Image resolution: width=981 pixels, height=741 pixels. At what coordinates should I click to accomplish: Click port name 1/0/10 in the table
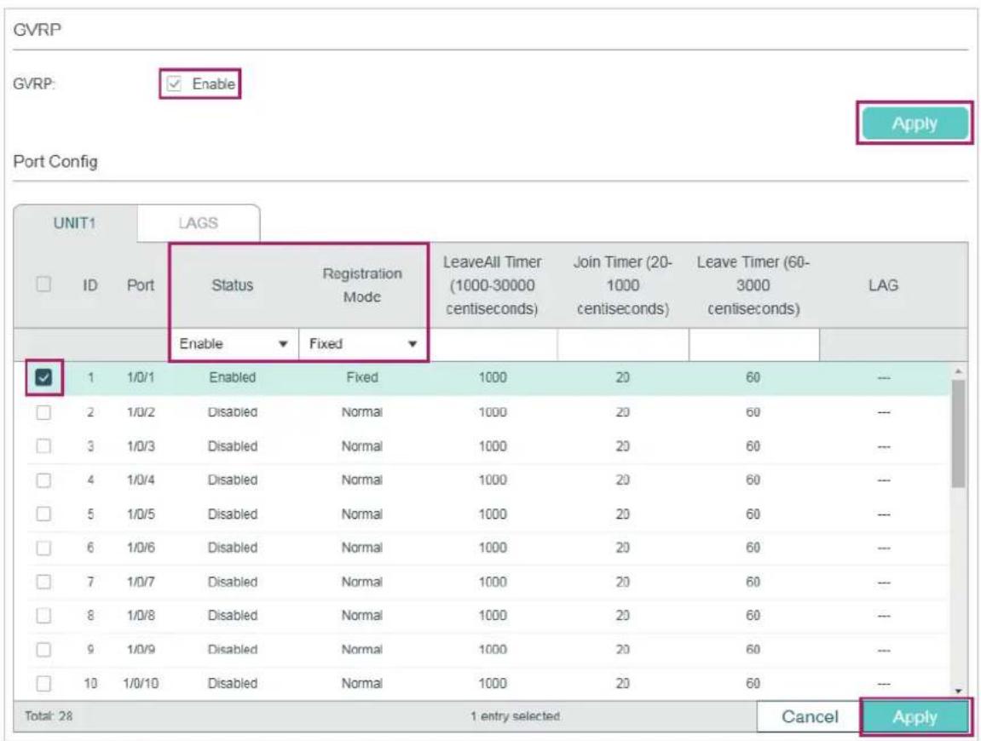140,683
